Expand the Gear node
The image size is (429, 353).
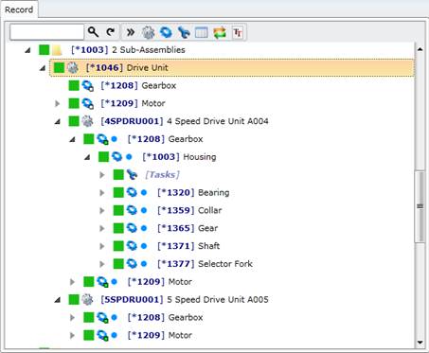[x=101, y=228]
